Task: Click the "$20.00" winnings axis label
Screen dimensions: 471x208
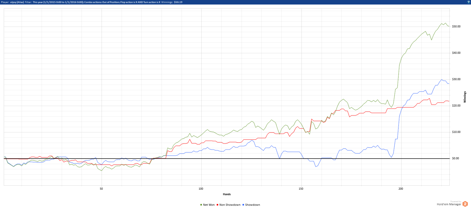Action: 456,106
